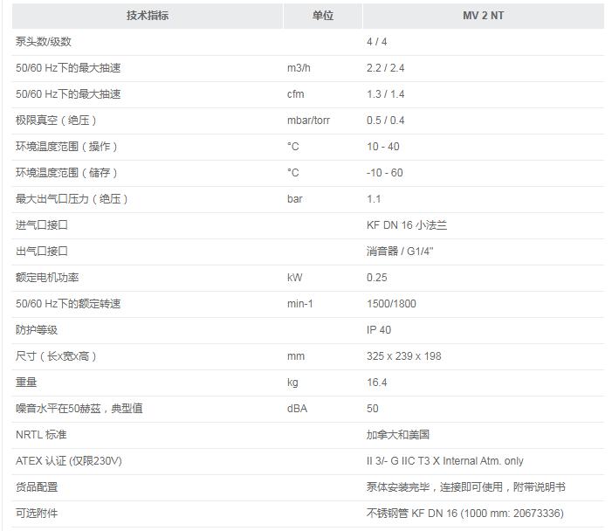Viewport: 612px width, 531px height.
Task: Click the 防护等级 label
Action: tap(37, 329)
